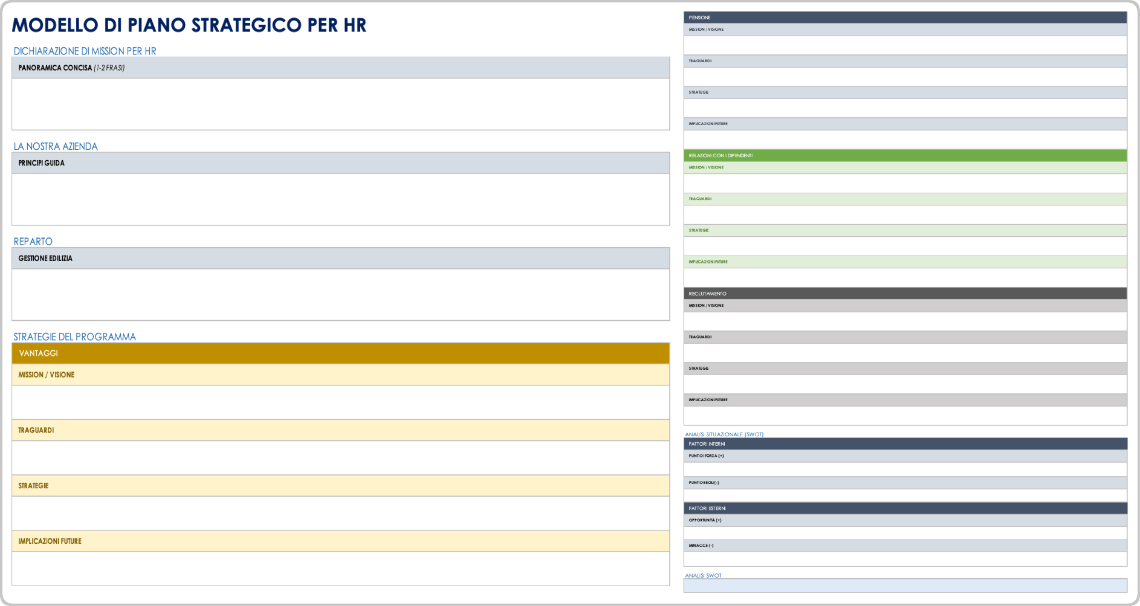Click the Punti di Forza (+) label
The width and height of the screenshot is (1140, 606).
706,456
